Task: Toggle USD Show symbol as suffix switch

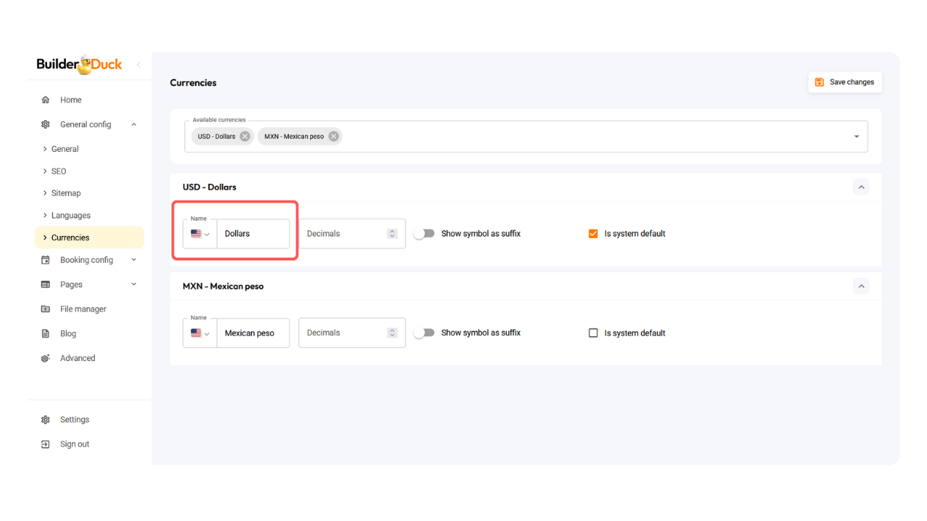Action: click(x=424, y=234)
